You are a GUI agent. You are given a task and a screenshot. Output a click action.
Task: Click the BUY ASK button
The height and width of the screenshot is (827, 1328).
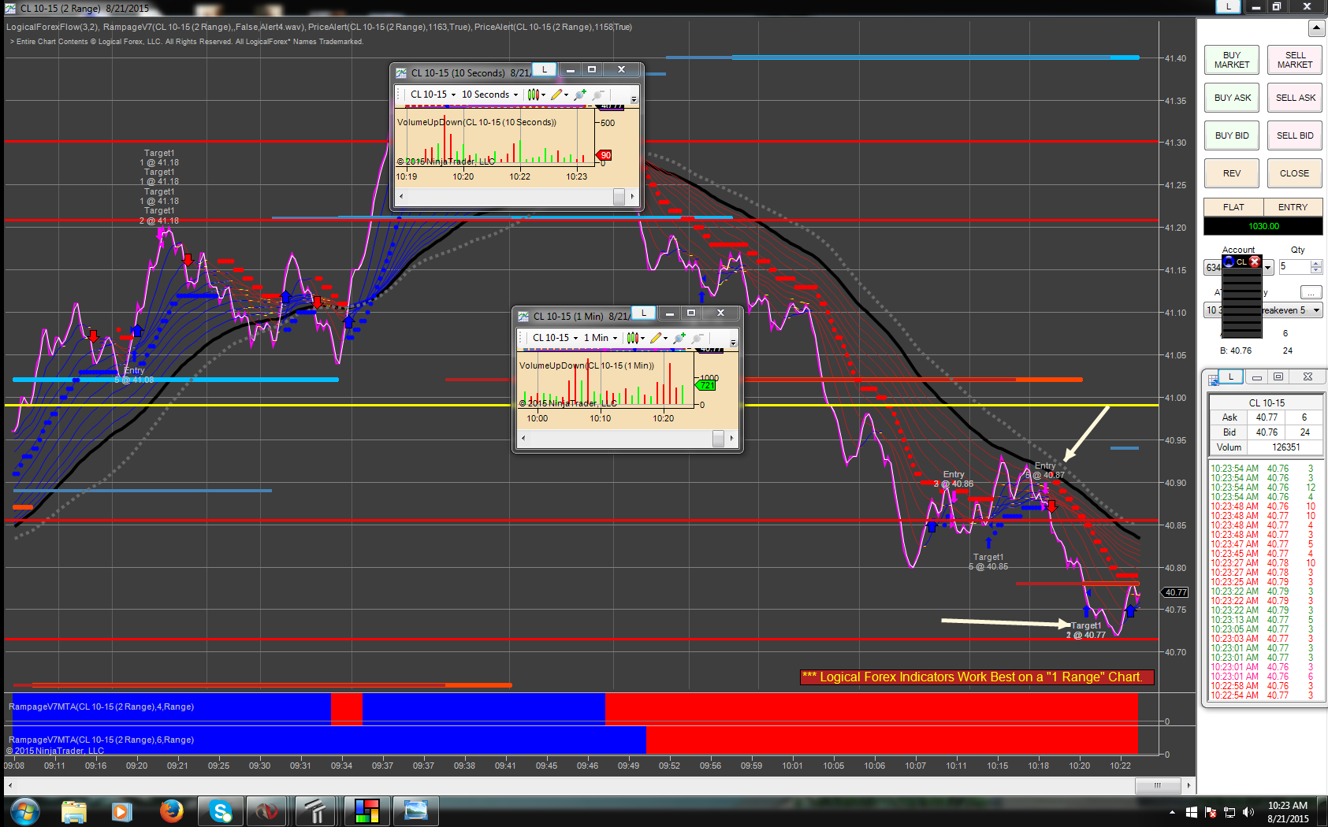tap(1232, 98)
